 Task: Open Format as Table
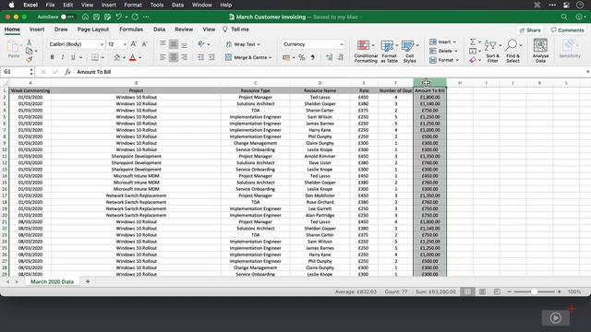389,52
